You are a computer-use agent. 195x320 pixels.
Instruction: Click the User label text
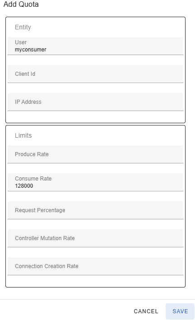(x=21, y=42)
